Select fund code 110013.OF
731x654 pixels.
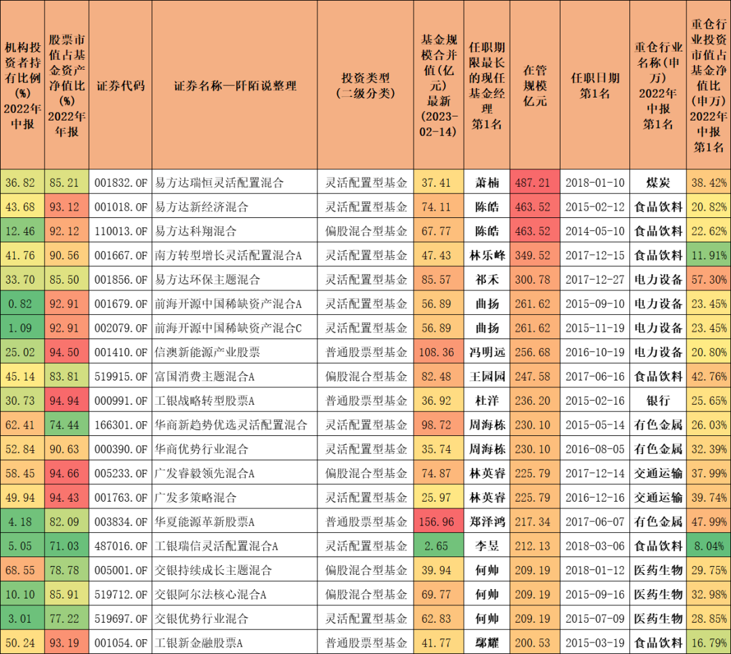[x=120, y=231]
